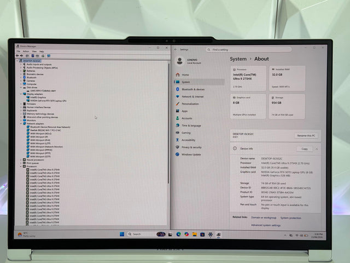Open the Help menu in Device Manager
Viewport: 350px width, 263px height.
[42, 51]
